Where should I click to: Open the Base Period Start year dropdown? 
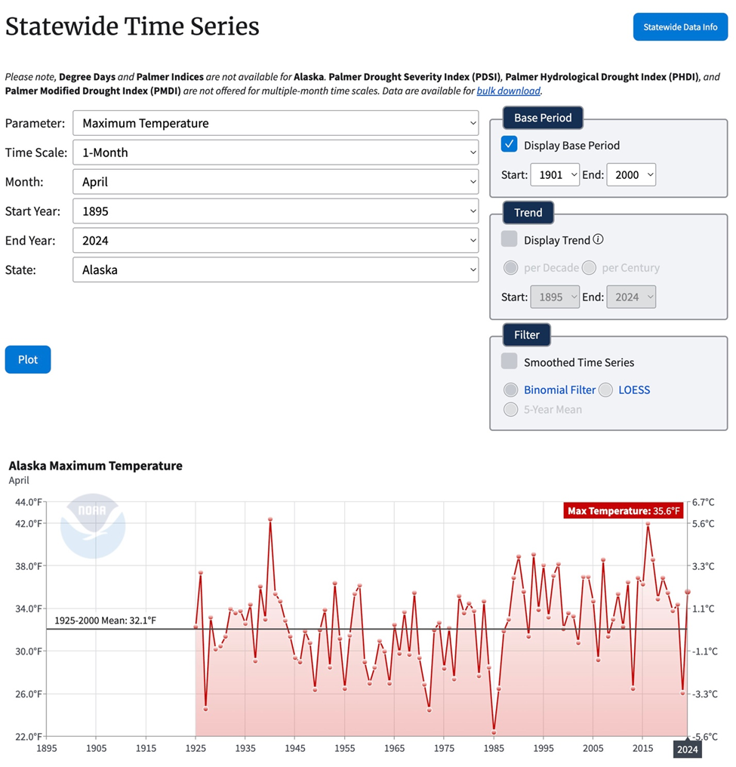[x=555, y=174]
